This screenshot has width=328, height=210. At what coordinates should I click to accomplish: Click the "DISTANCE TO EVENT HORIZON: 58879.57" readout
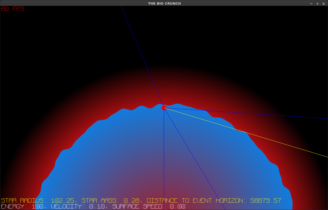coord(214,201)
